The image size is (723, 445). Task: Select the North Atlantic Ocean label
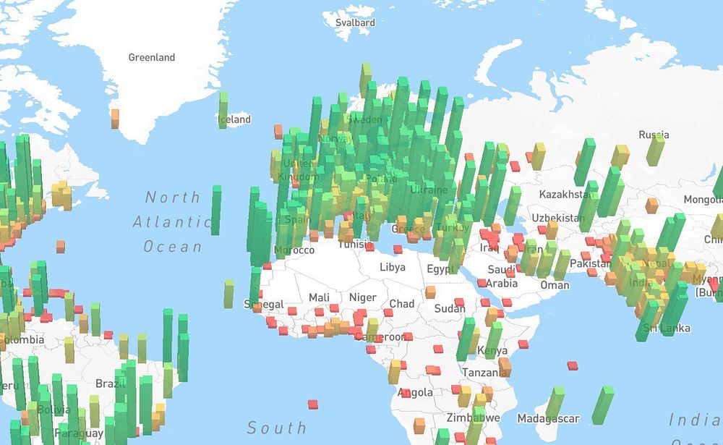point(173,222)
